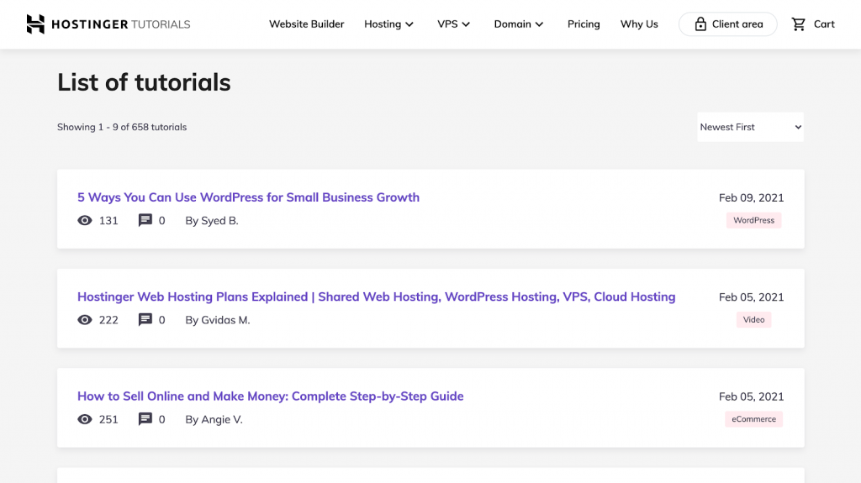Click comment icon on WordPress Small Business post

145,221
